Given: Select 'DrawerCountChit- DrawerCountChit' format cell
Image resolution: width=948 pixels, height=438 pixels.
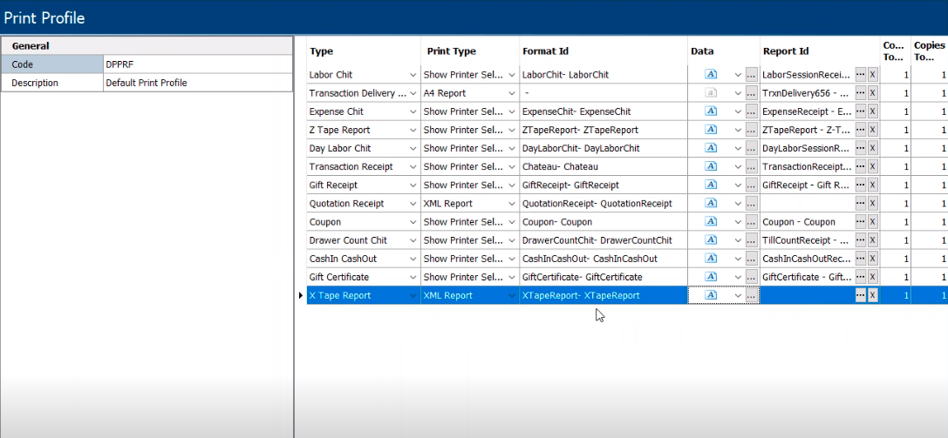Looking at the screenshot, I should point(604,240).
